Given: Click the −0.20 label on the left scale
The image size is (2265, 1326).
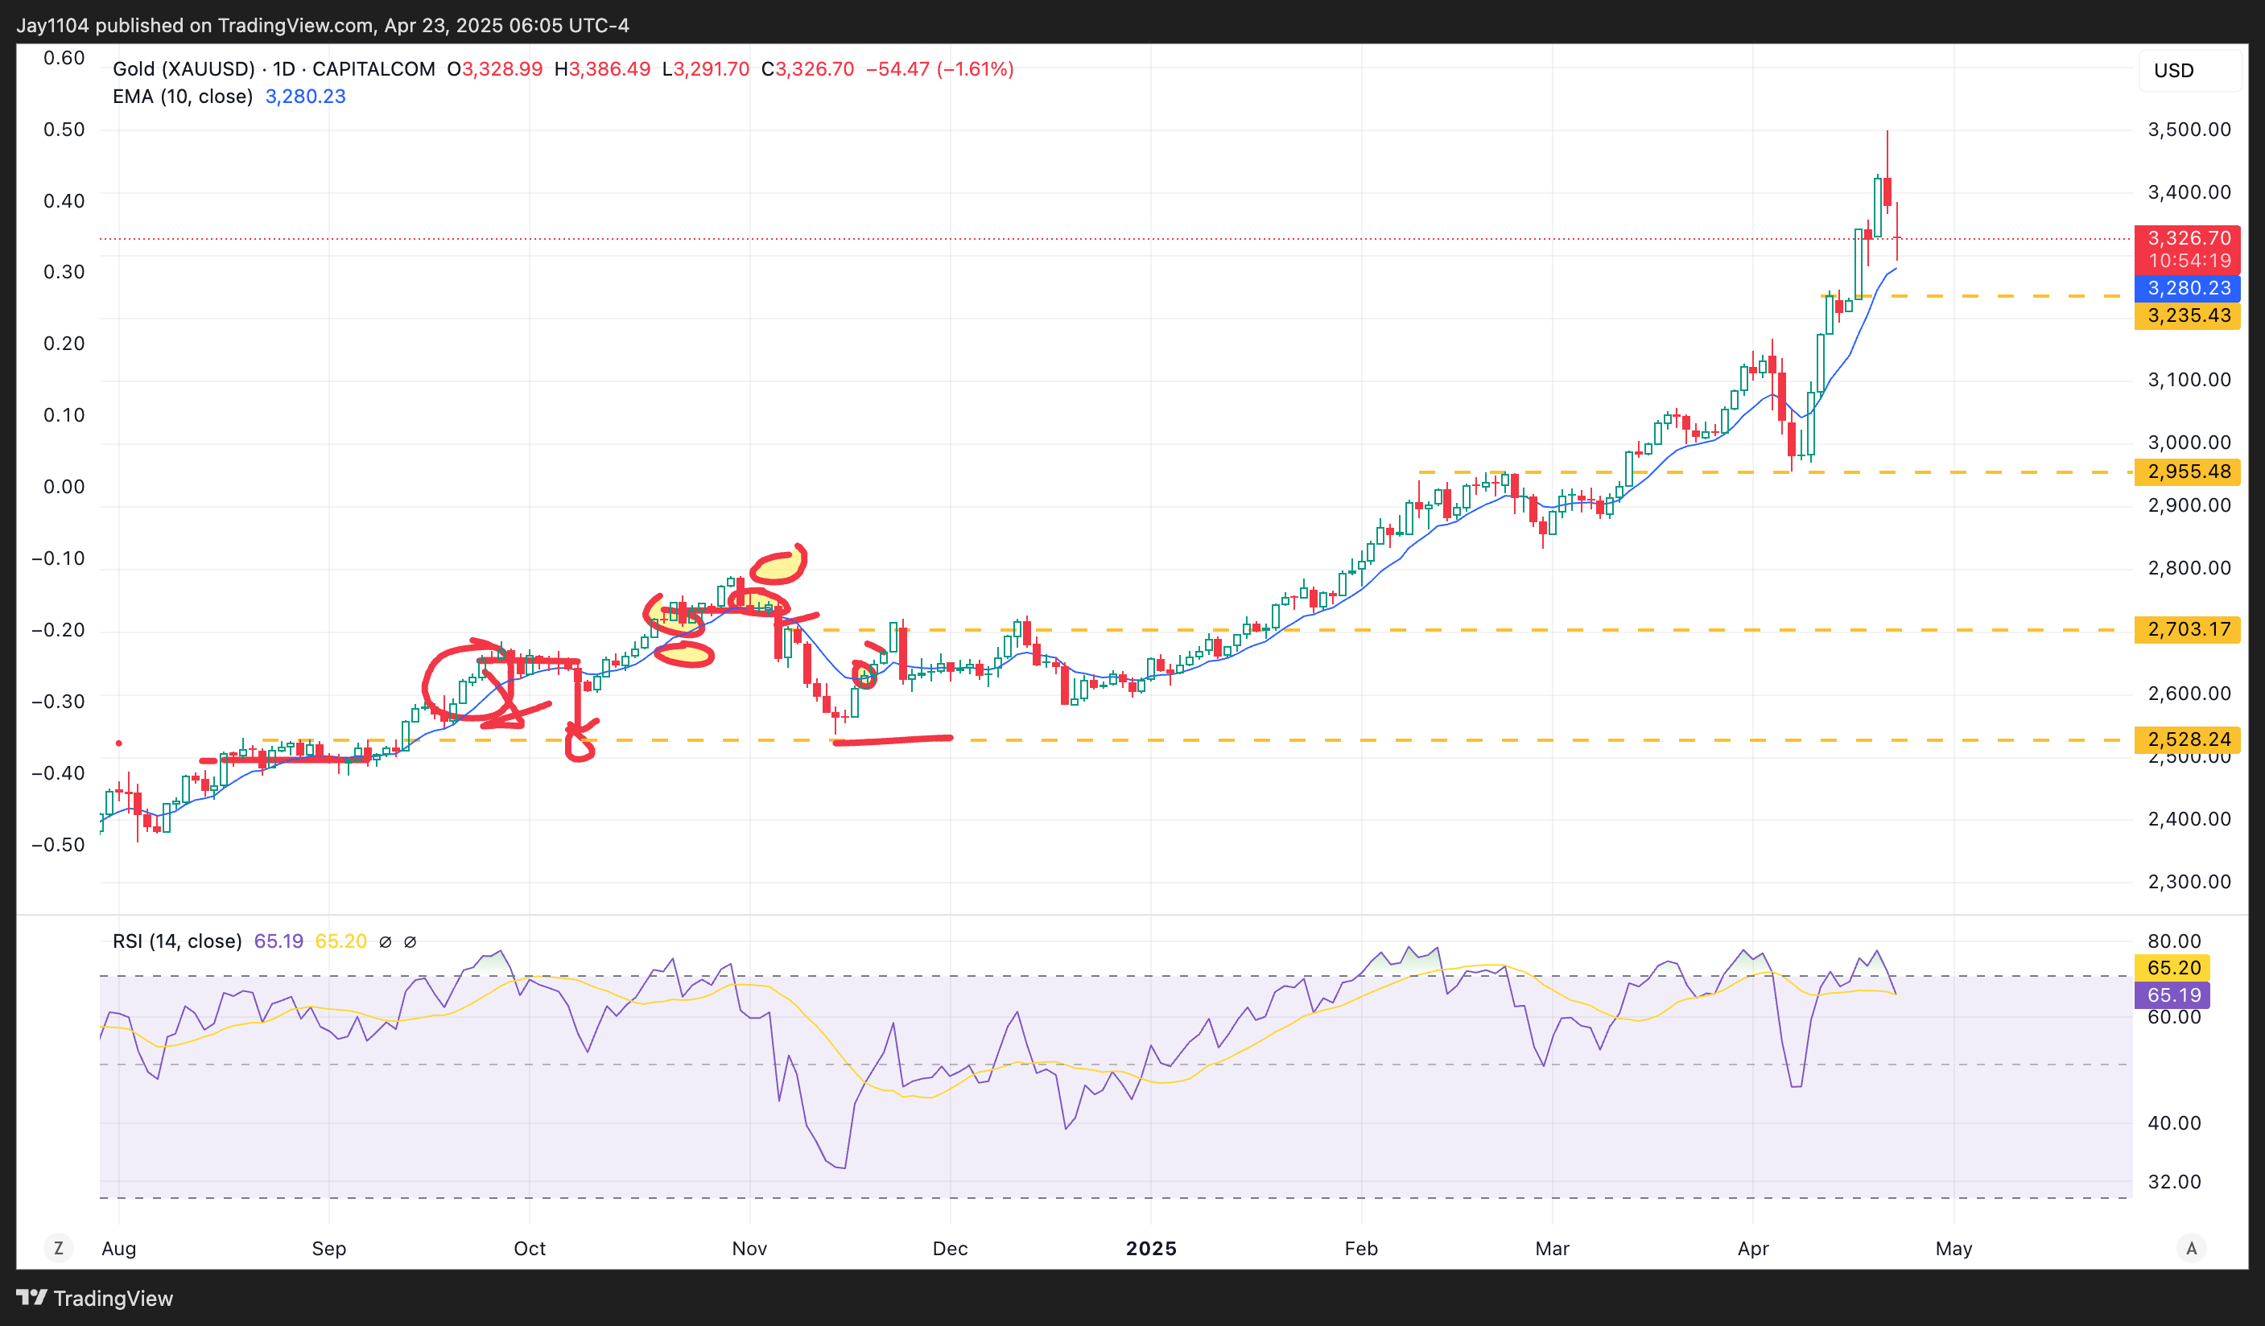Looking at the screenshot, I should click(x=59, y=631).
